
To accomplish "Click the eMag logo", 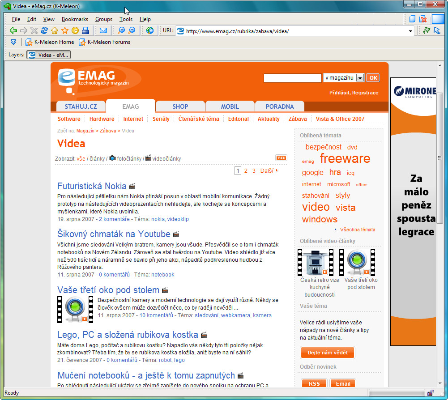I will 94,81.
